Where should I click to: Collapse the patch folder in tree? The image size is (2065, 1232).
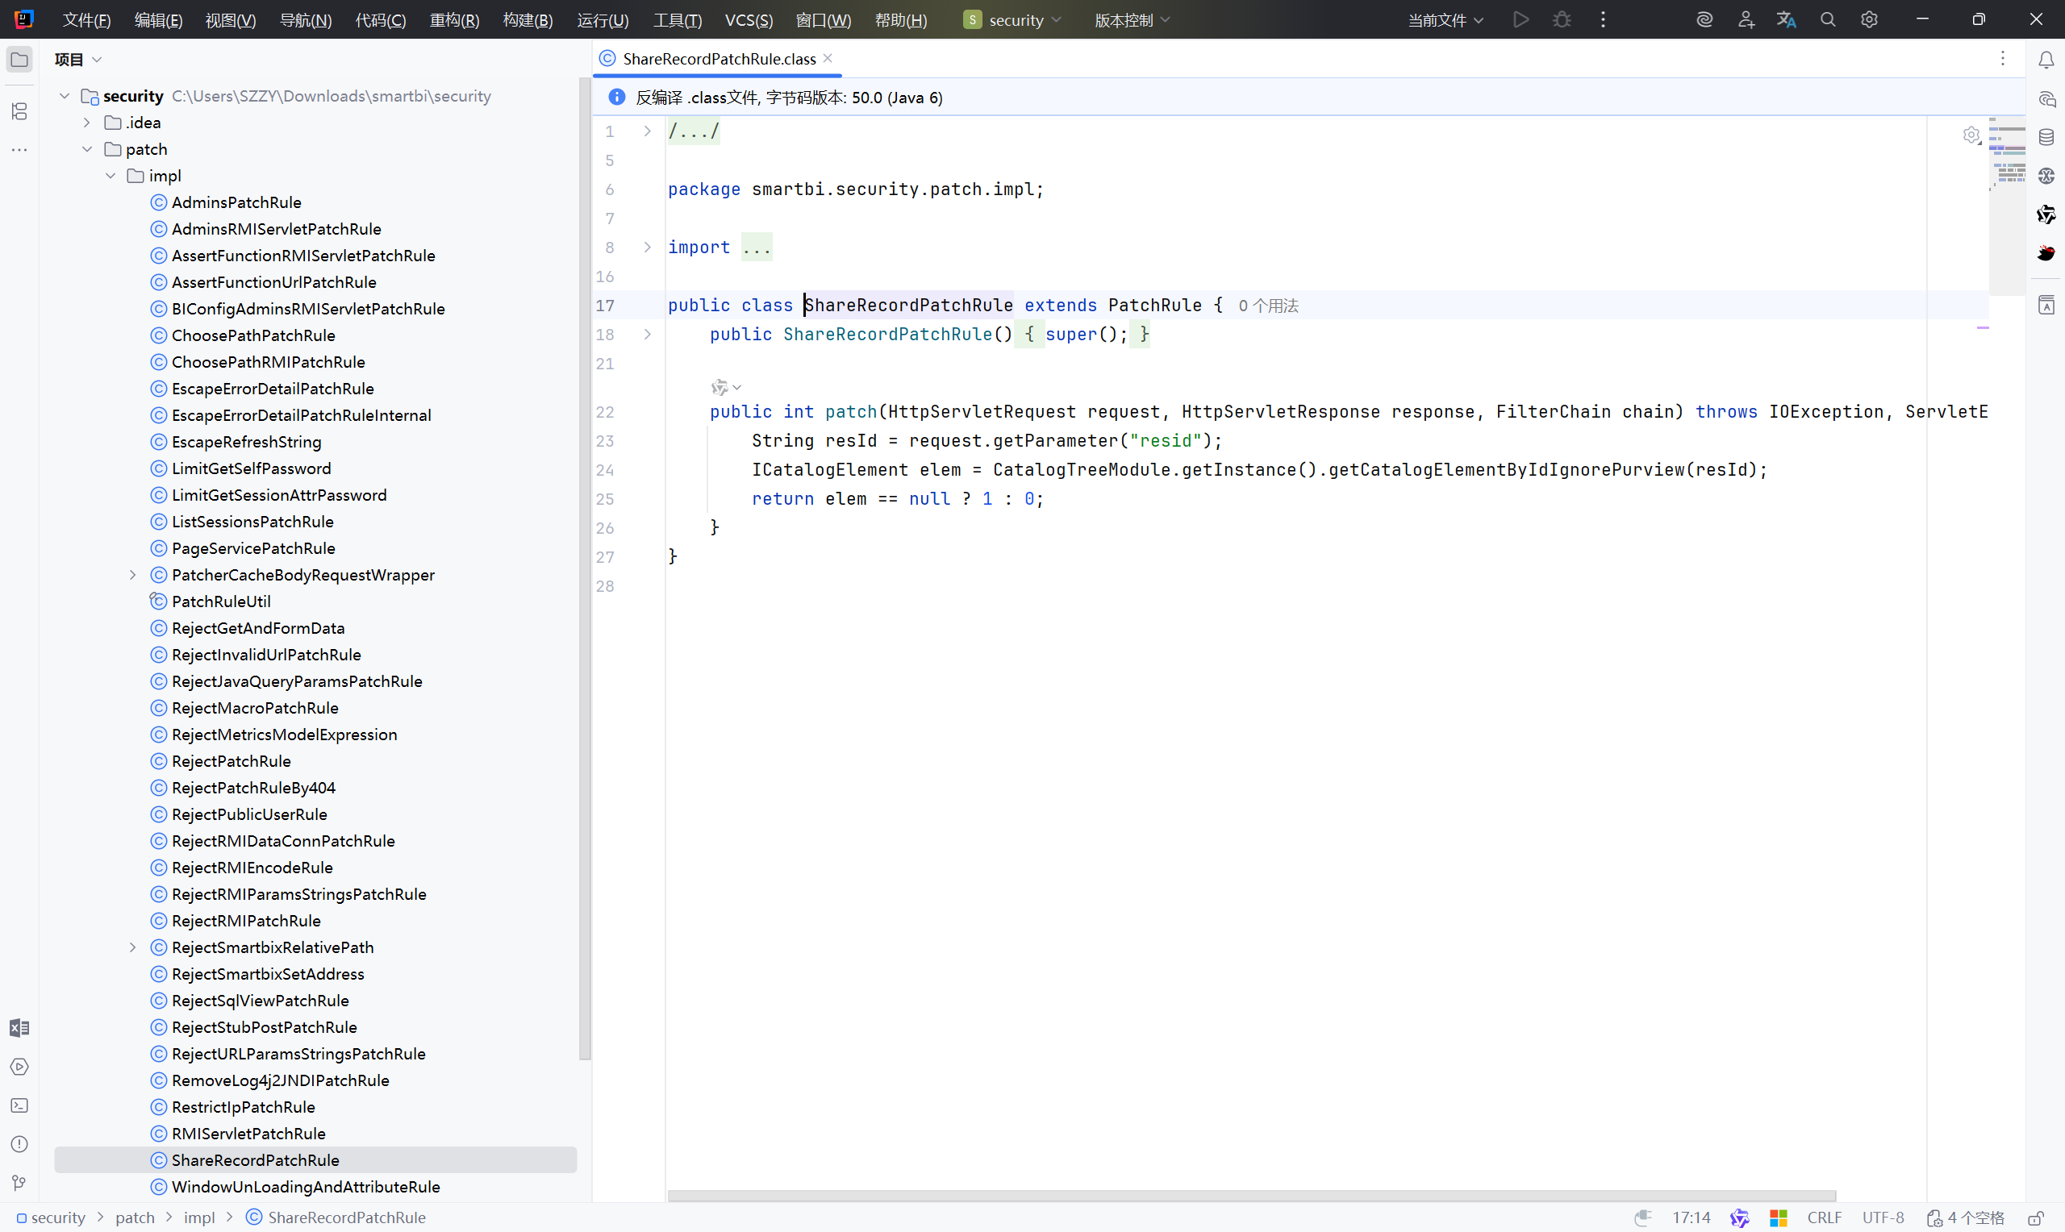[x=87, y=149]
